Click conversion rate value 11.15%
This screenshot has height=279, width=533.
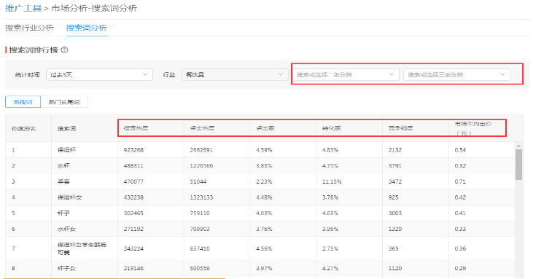pyautogui.click(x=332, y=181)
